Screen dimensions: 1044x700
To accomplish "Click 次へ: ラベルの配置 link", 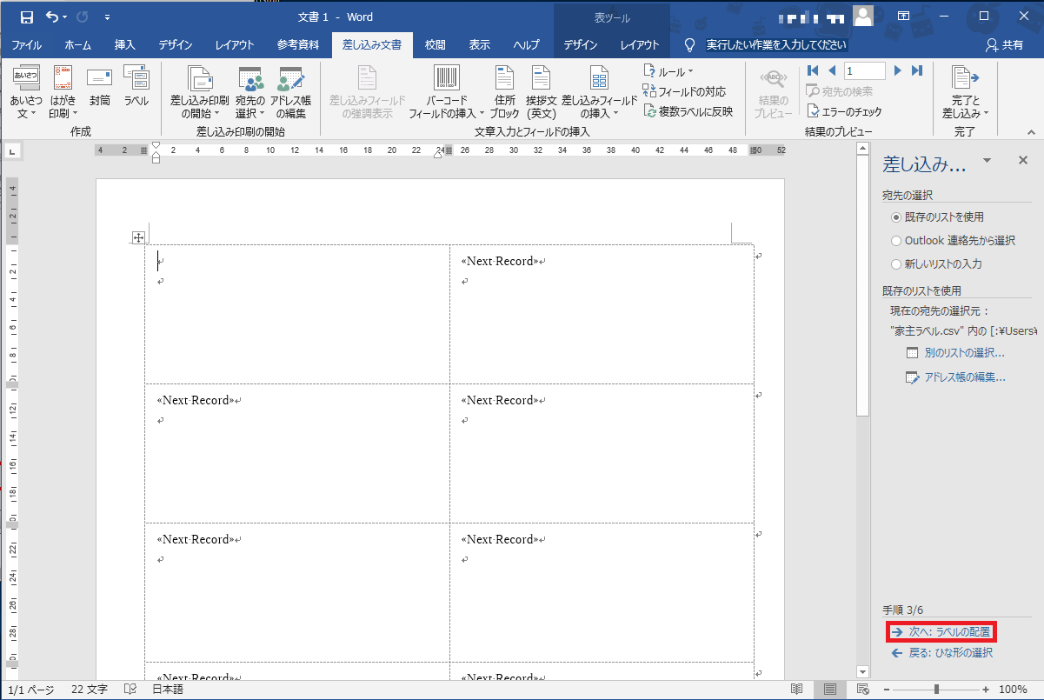I will [x=941, y=632].
